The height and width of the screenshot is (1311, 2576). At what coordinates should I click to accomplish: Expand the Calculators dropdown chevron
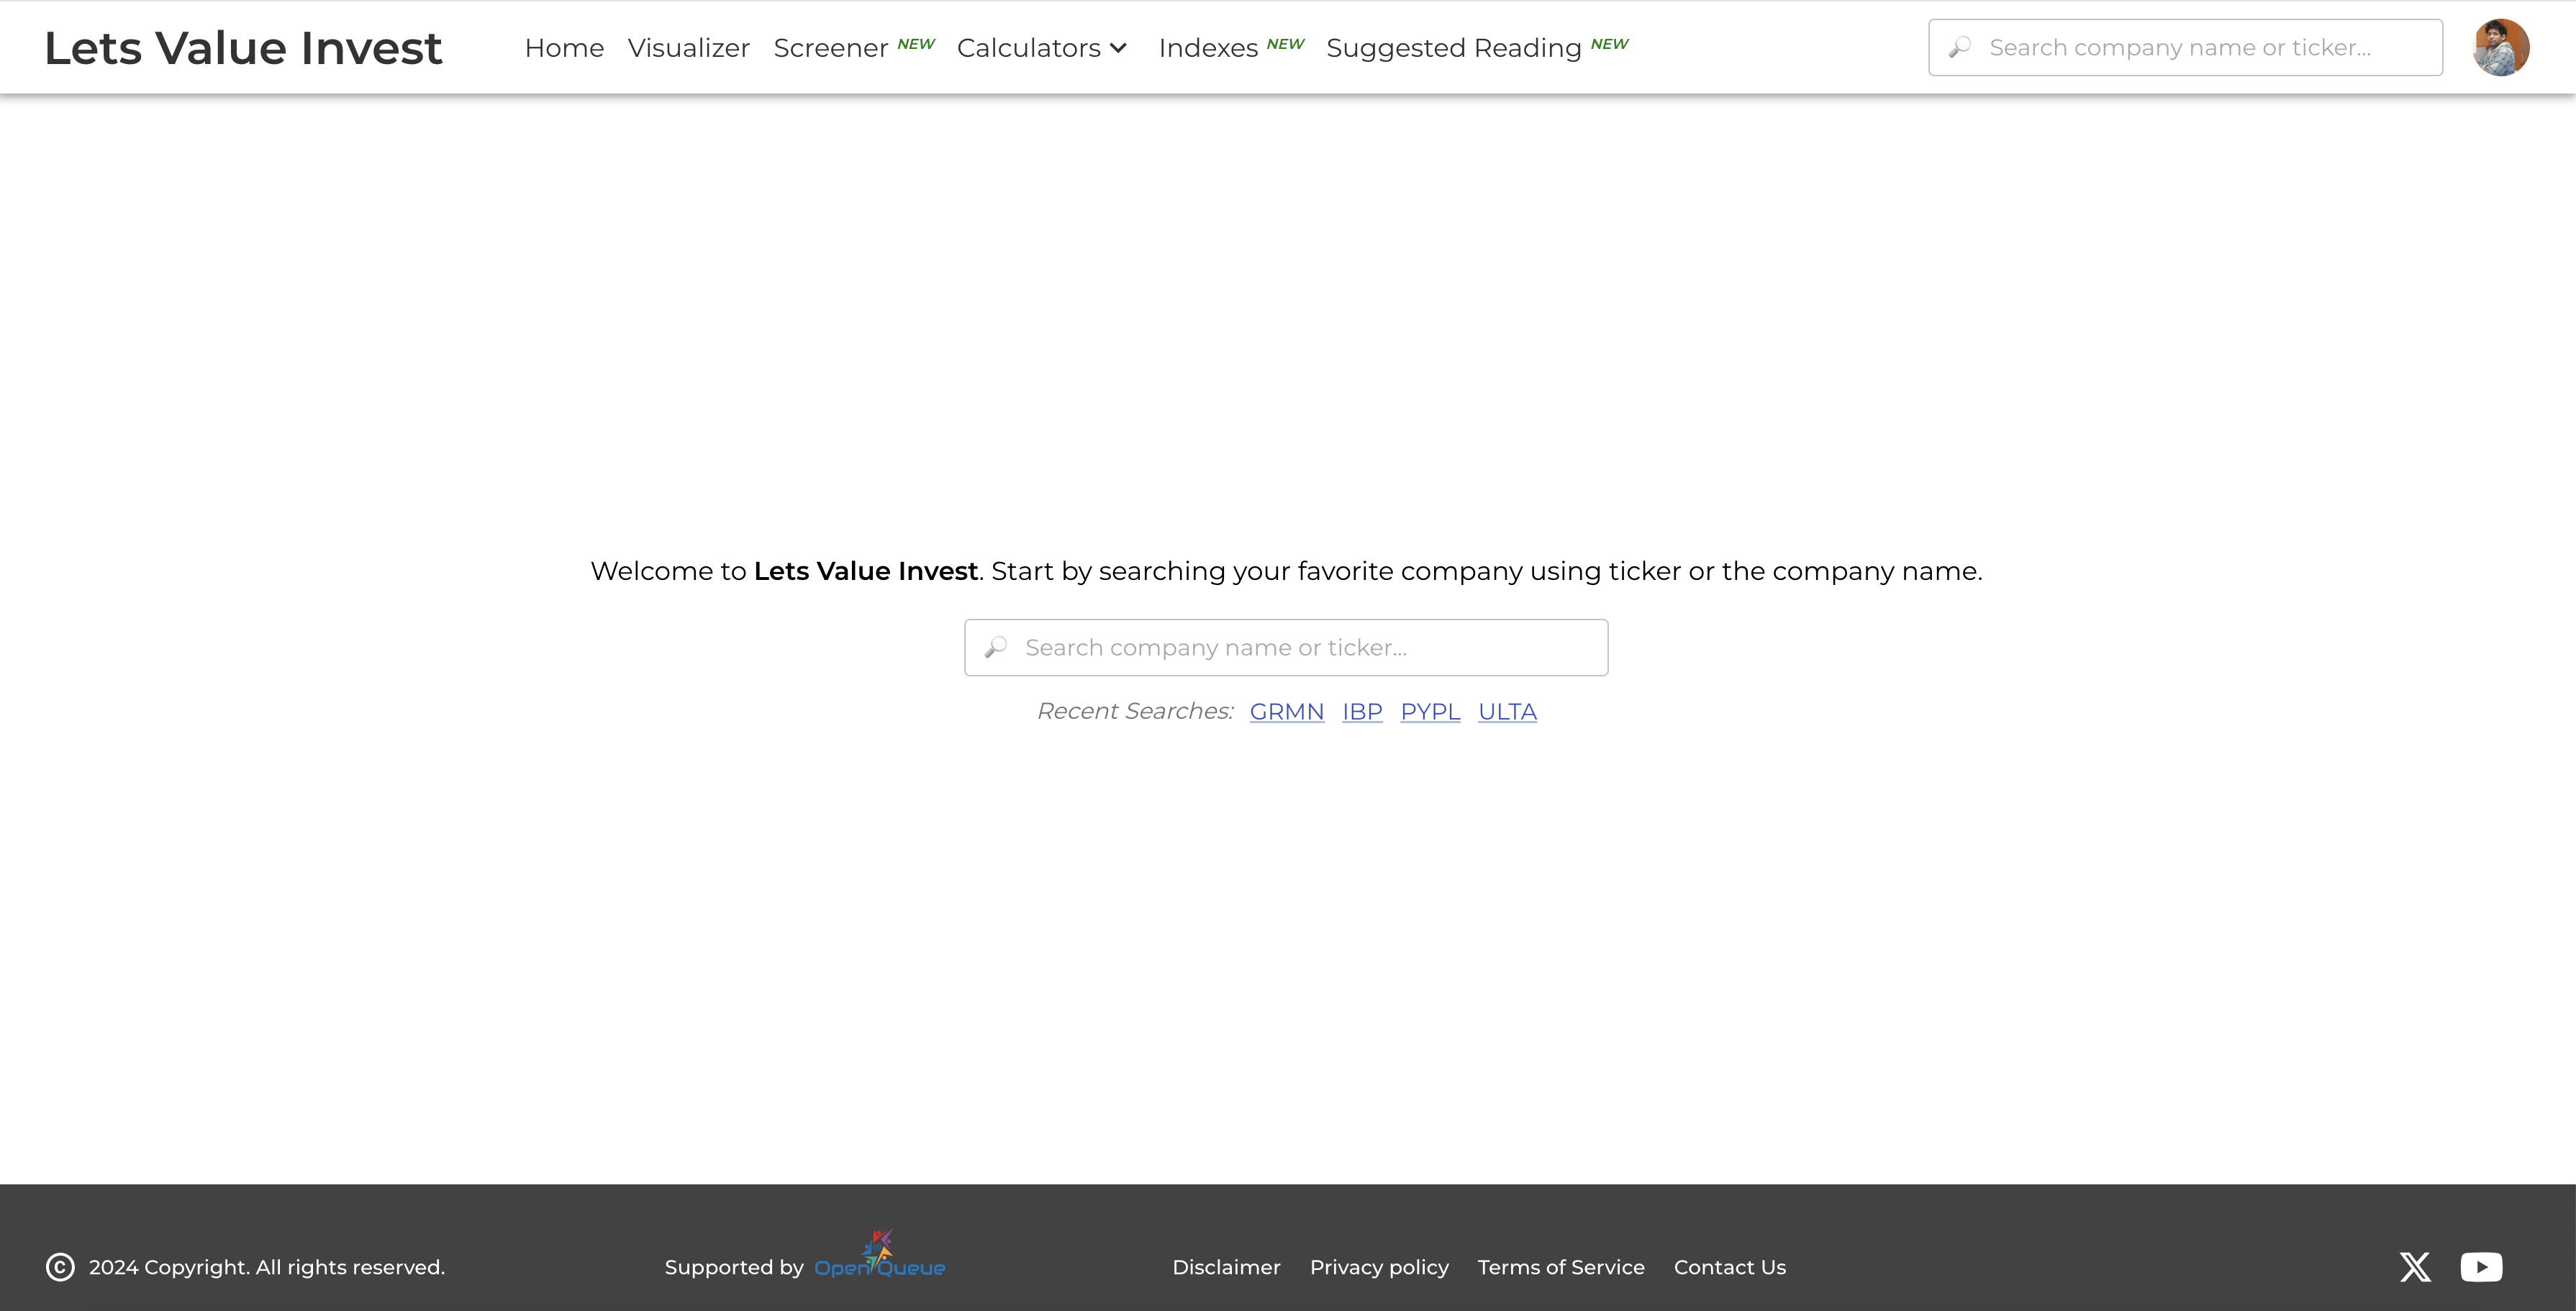pos(1118,48)
